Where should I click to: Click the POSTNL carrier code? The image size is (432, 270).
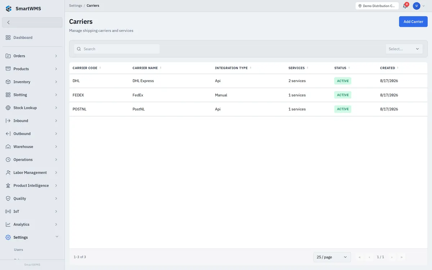[80, 109]
